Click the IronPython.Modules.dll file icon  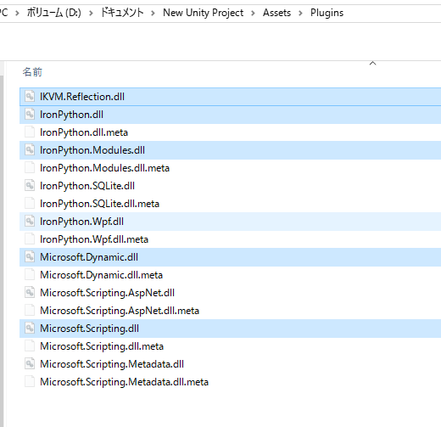[30, 150]
